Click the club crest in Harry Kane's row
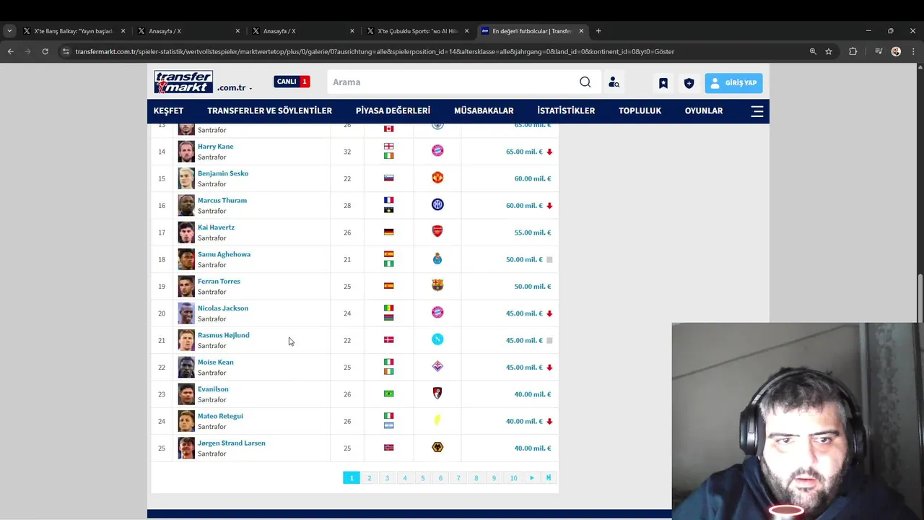 pos(437,151)
